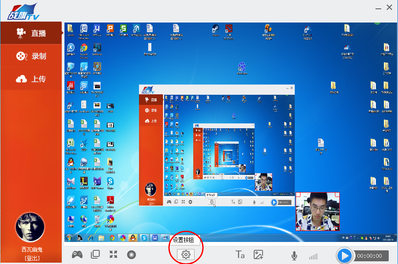Click the Google Chrome desktop icon
Image resolution: width=398 pixels, height=264 pixels.
tap(84, 51)
